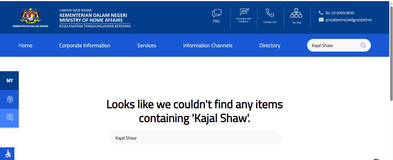
Task: Switch language using the MY button
Action: click(x=10, y=81)
